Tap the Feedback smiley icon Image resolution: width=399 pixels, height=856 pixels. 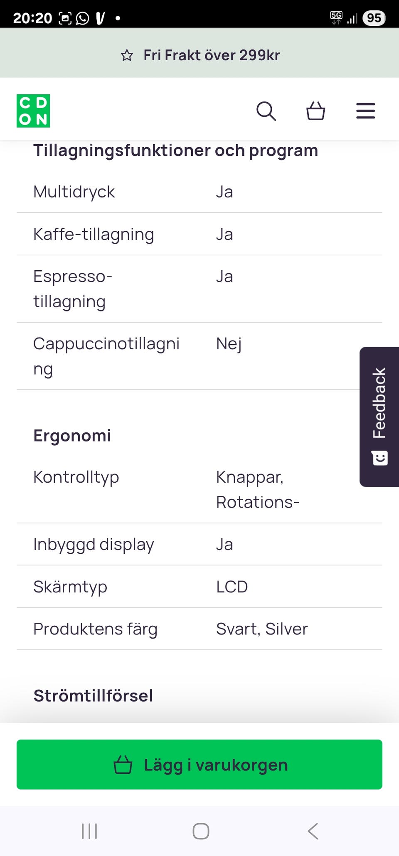coord(380,458)
